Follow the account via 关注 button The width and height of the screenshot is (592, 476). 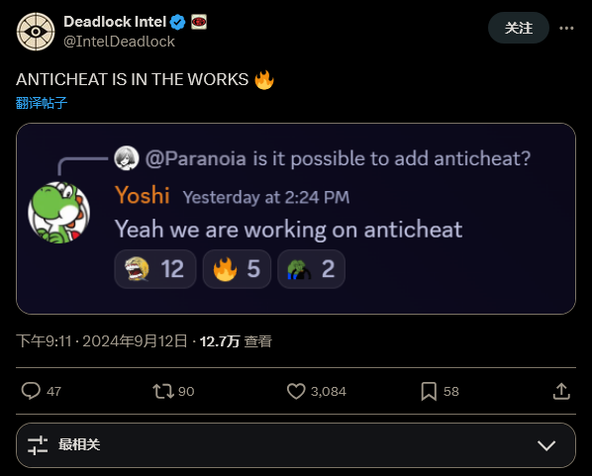coord(519,28)
